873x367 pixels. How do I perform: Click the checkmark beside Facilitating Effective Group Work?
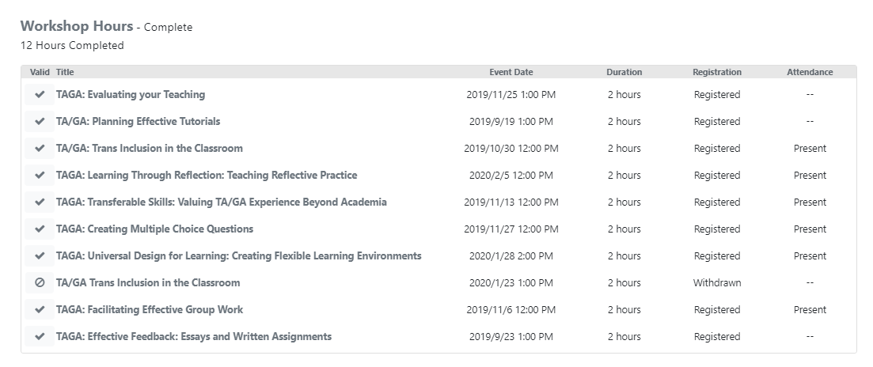(40, 310)
